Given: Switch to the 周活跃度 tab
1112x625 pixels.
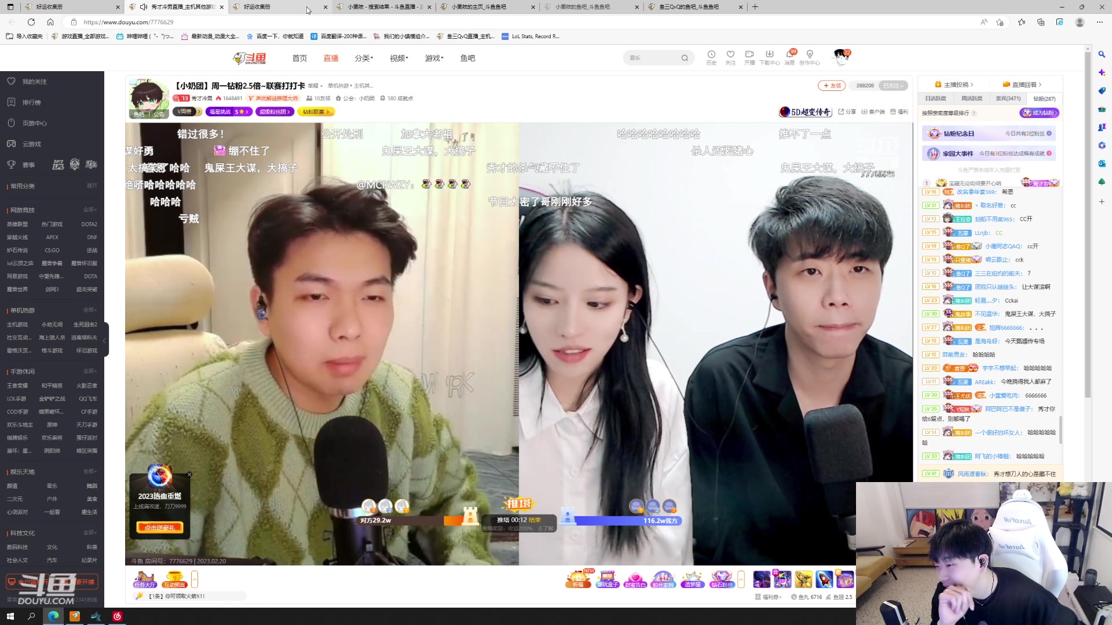Looking at the screenshot, I should [x=971, y=99].
